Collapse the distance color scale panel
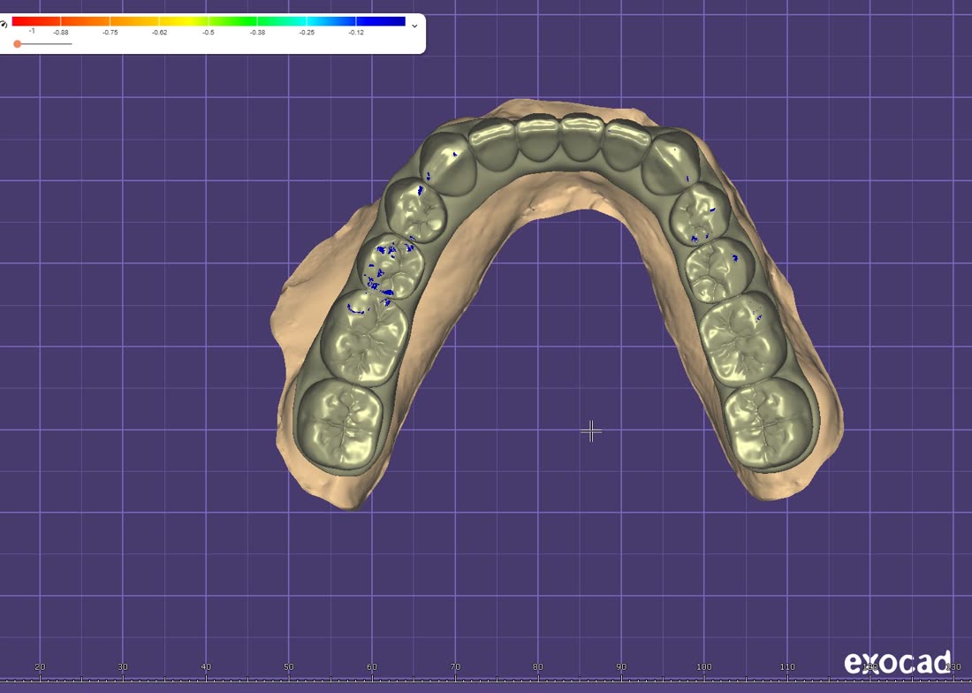The image size is (972, 693). pyautogui.click(x=414, y=26)
